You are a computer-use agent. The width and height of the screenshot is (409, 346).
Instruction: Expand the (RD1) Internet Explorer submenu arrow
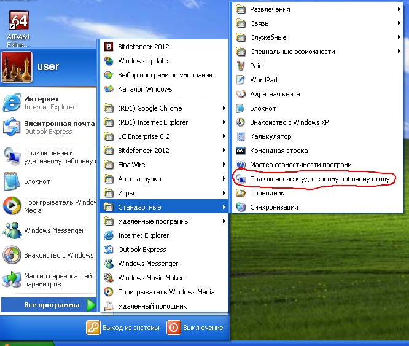tap(224, 122)
